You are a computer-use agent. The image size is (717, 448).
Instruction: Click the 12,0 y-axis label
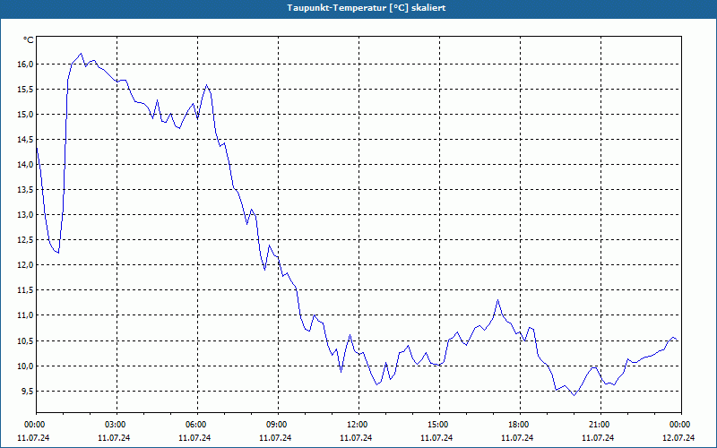[x=26, y=265]
